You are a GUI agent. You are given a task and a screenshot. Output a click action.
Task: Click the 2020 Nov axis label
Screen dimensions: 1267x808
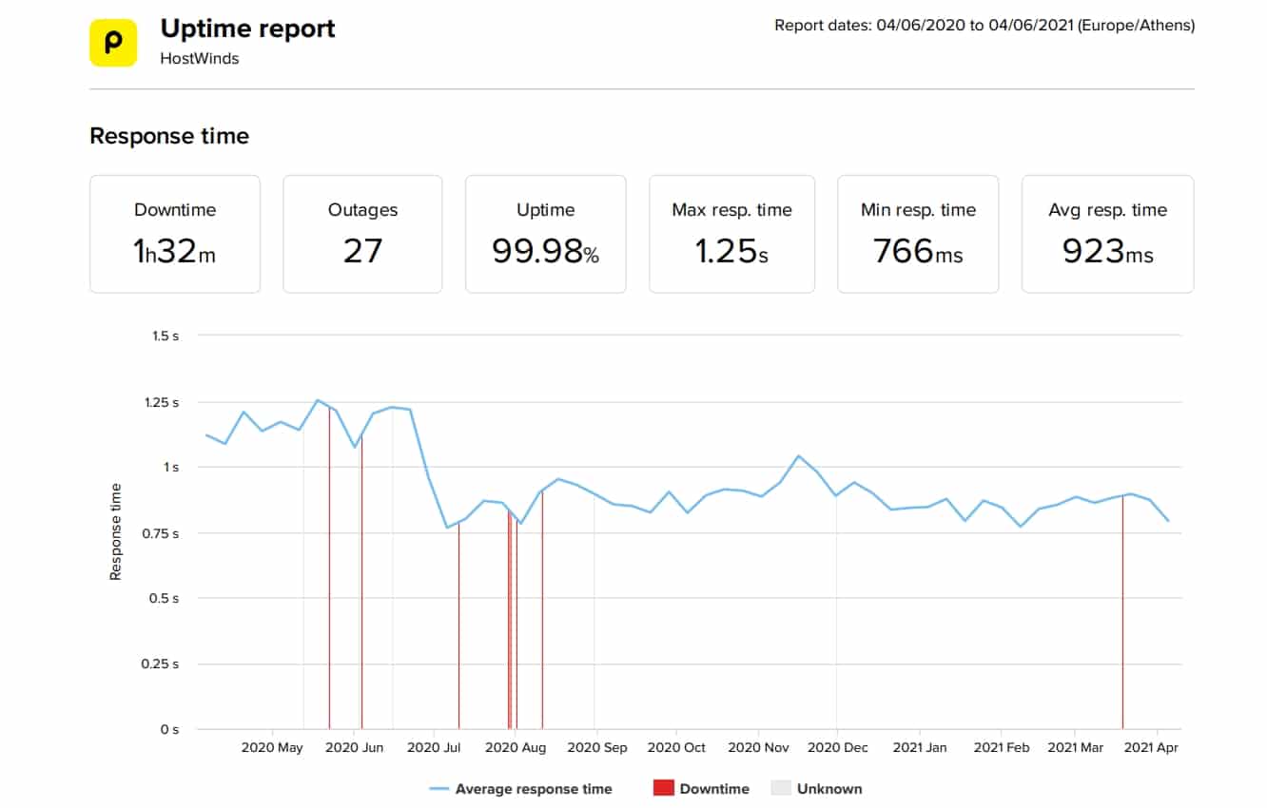[x=759, y=748]
